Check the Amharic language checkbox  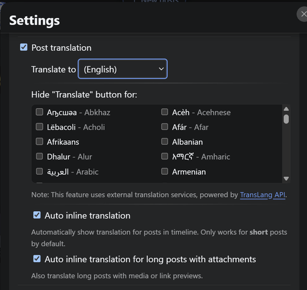[165, 156]
